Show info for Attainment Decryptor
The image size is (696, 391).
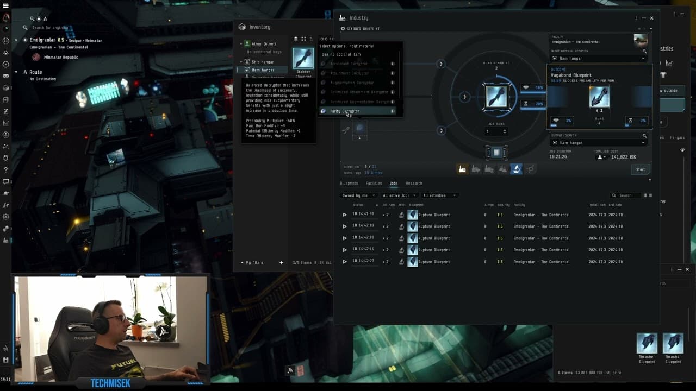[x=393, y=73]
